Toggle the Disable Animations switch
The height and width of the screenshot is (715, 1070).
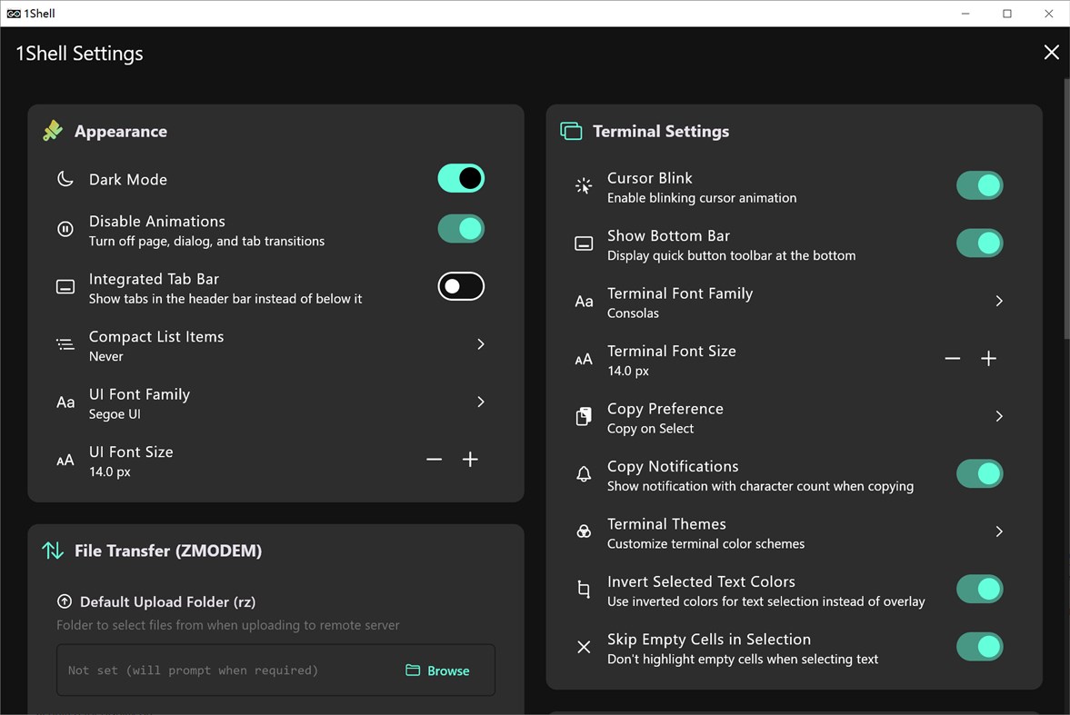pos(461,229)
